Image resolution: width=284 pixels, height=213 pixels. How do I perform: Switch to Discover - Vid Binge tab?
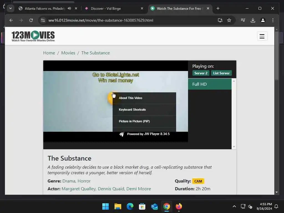pyautogui.click(x=106, y=9)
